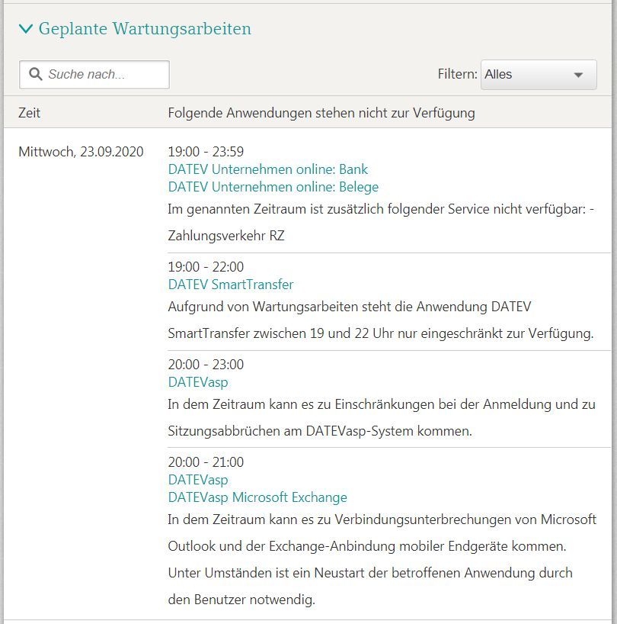Click the second DATEVasp link under 20:00

click(197, 480)
